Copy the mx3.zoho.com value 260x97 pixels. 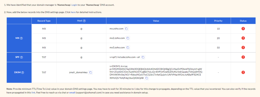click(x=128, y=47)
